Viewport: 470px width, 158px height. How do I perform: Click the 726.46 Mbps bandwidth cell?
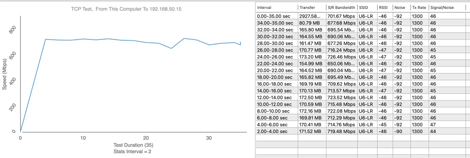click(342, 57)
